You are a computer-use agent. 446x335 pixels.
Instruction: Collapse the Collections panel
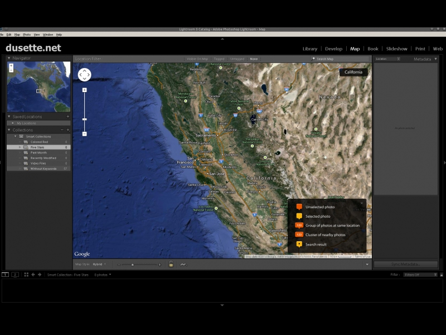(9, 130)
